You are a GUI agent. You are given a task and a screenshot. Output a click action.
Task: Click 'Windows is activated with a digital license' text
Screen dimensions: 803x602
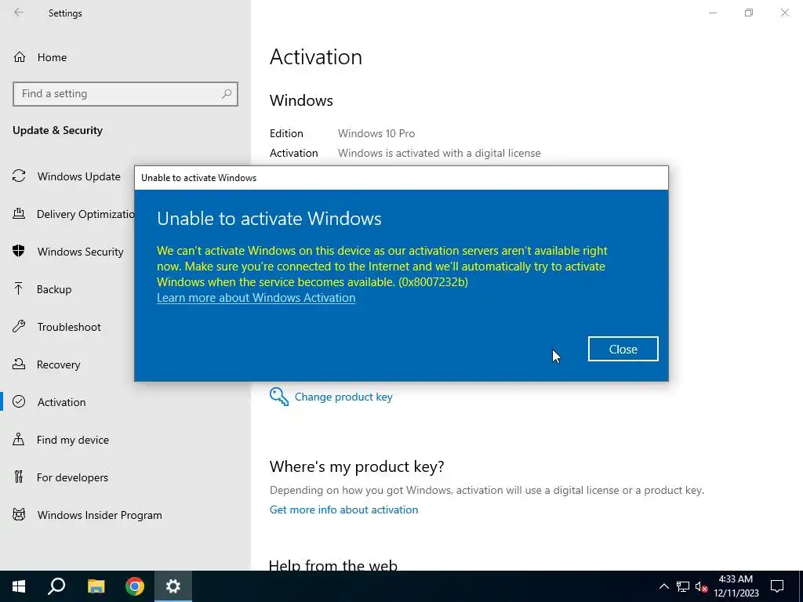(x=439, y=153)
